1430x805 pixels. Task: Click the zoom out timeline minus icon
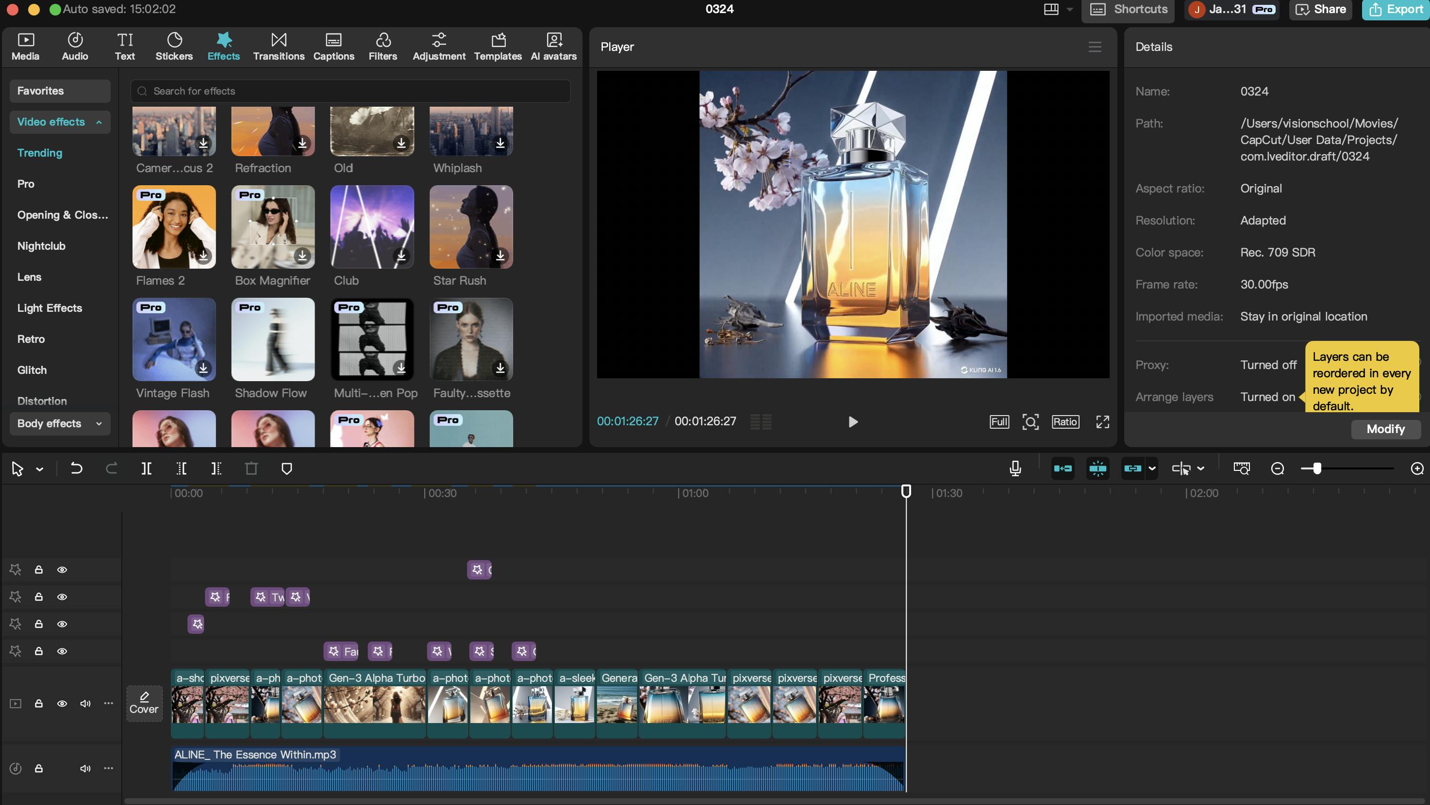(1278, 469)
